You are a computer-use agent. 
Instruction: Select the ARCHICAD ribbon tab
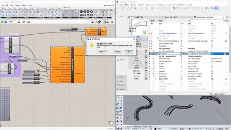click(x=66, y=8)
